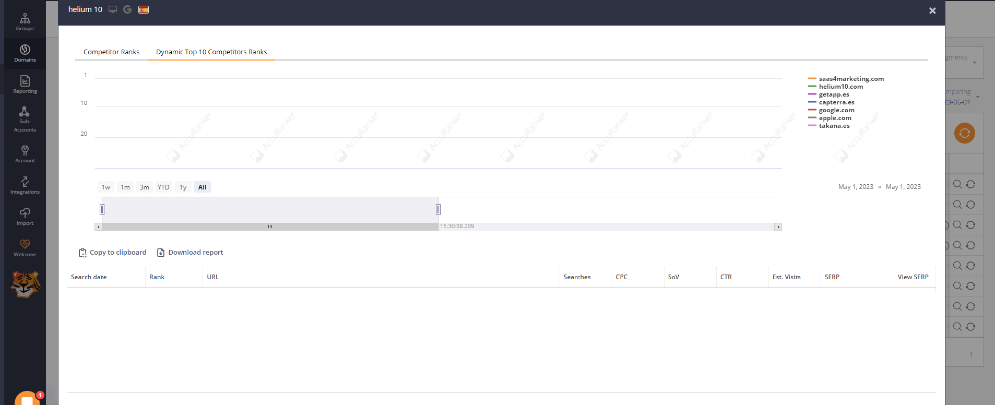Go to page 1 in background pagination
This screenshot has width=995, height=405.
(971, 355)
